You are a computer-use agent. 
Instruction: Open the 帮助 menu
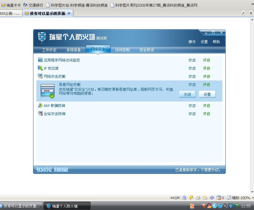[216, 42]
